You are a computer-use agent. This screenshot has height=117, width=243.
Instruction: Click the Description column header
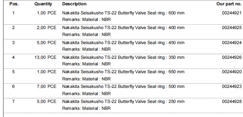pyautogui.click(x=74, y=4)
